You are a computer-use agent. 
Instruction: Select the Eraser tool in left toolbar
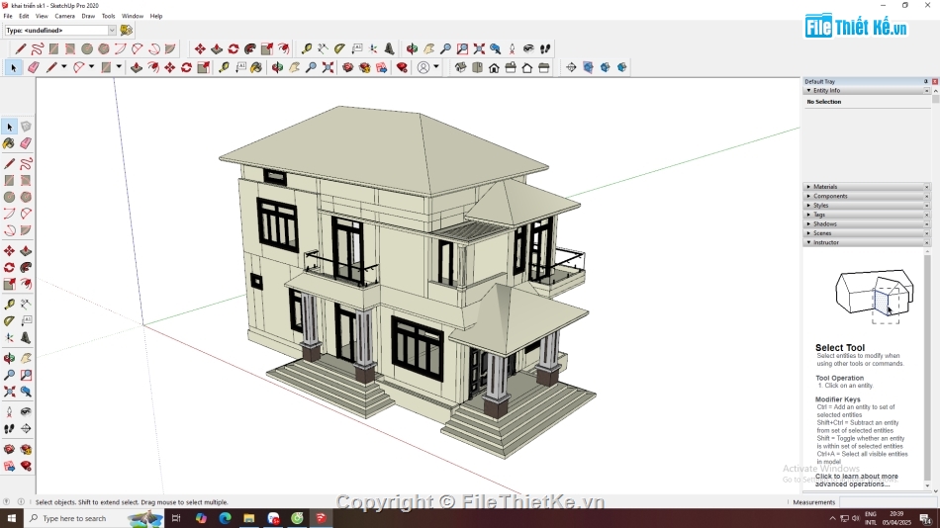pyautogui.click(x=26, y=143)
